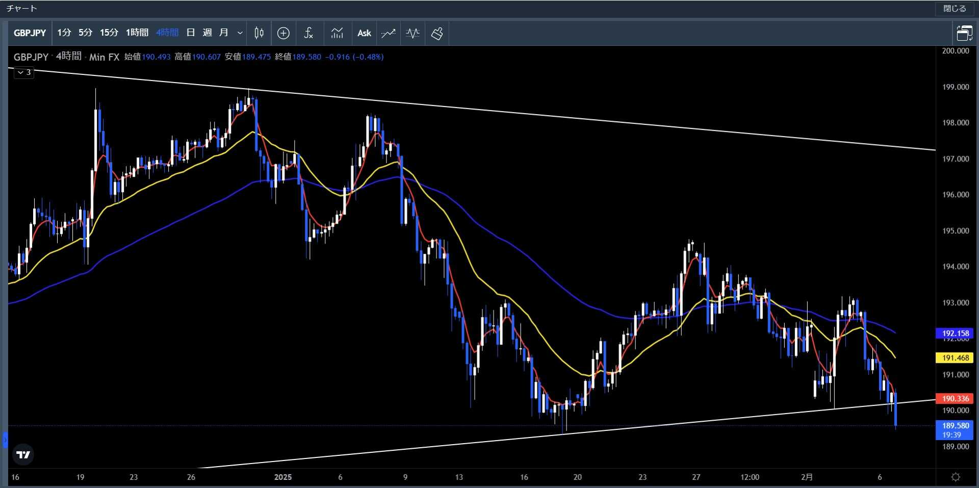Switch to 日 daily timeframe
The image size is (979, 488).
(191, 33)
